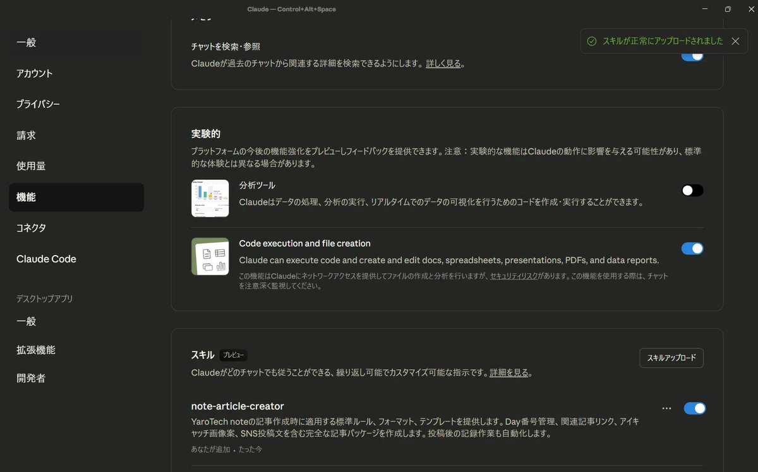Click the デスクトップアプリ sidebar header
Viewport: 758px width, 472px height.
click(45, 299)
